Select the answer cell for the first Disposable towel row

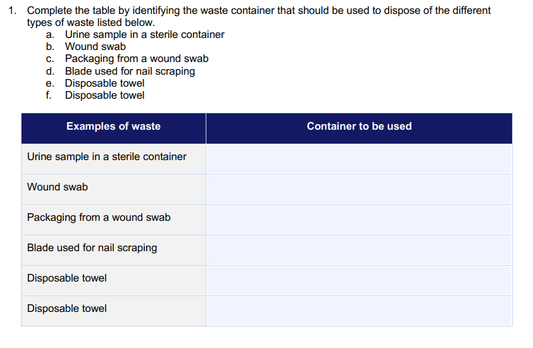[x=359, y=281]
